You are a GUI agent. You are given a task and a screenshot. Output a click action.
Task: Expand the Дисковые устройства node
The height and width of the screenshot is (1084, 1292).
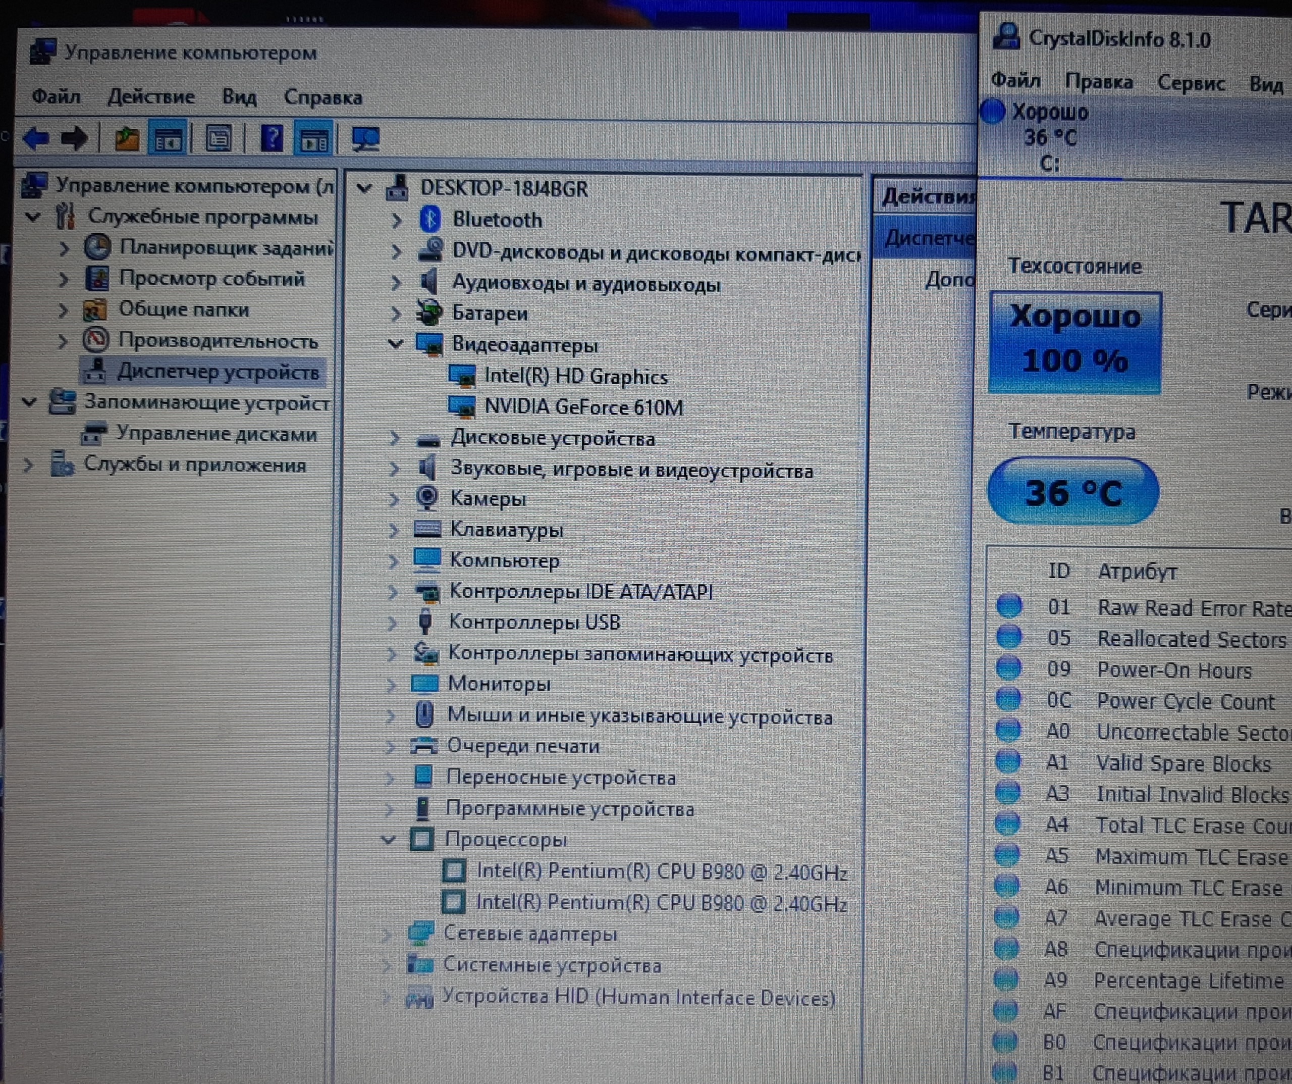394,438
